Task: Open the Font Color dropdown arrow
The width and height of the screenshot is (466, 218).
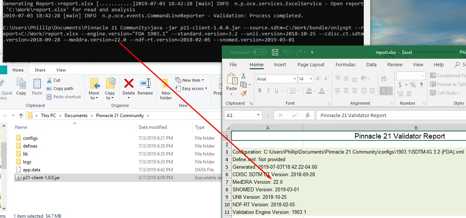Action: point(328,91)
